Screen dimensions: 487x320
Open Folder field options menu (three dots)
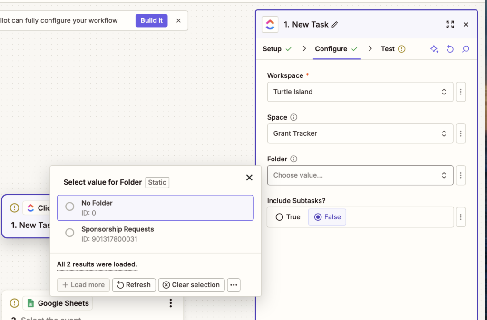460,175
